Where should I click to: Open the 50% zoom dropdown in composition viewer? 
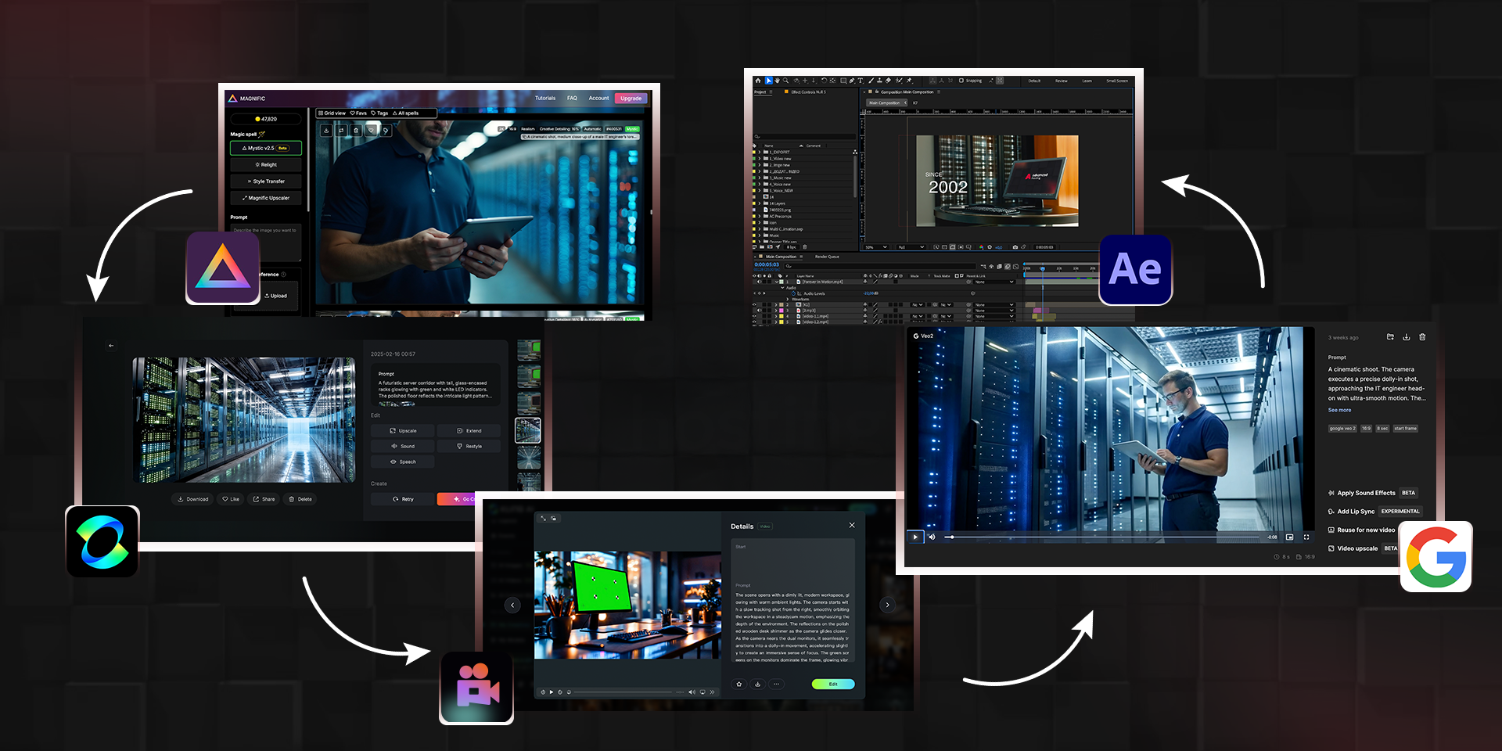tap(876, 247)
